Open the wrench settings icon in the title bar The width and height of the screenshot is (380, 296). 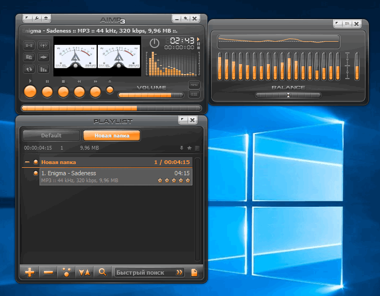coord(37,19)
